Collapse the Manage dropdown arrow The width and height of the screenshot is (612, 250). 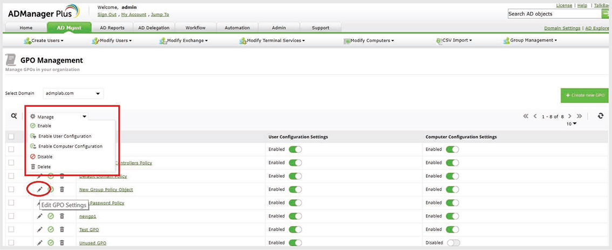click(x=84, y=117)
